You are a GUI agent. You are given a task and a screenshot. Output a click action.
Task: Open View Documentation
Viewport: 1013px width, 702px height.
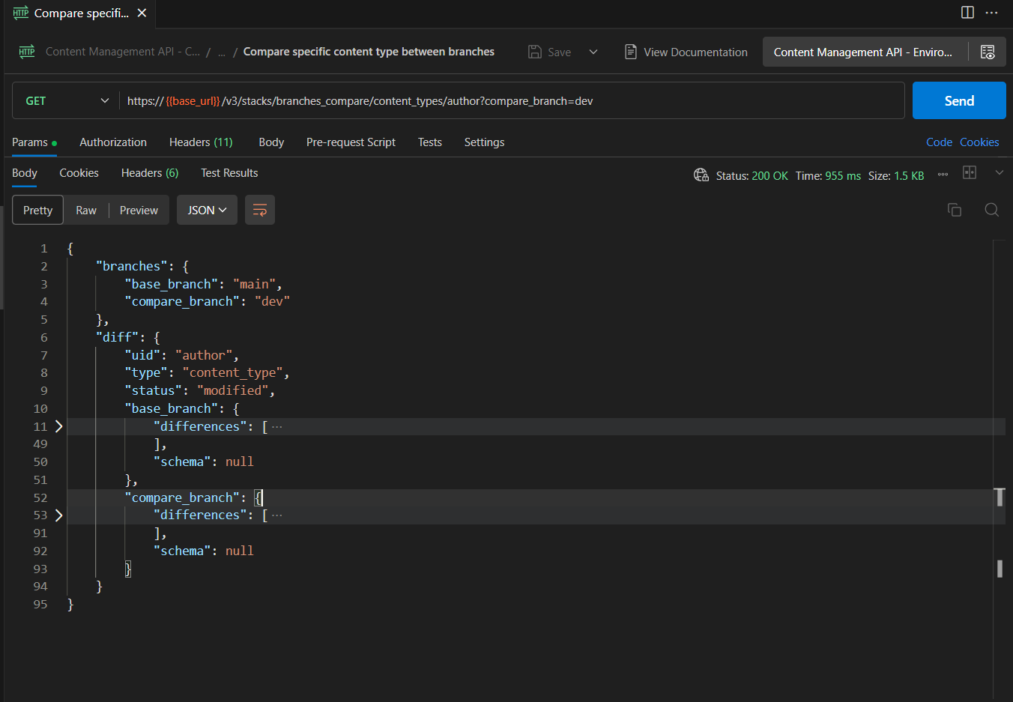pyautogui.click(x=686, y=52)
